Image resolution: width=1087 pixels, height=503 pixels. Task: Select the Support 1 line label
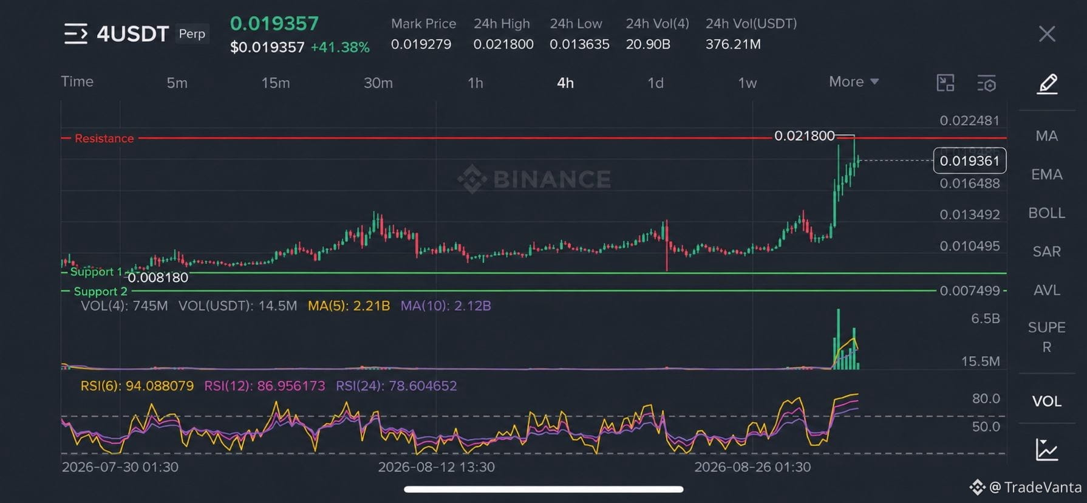point(96,272)
